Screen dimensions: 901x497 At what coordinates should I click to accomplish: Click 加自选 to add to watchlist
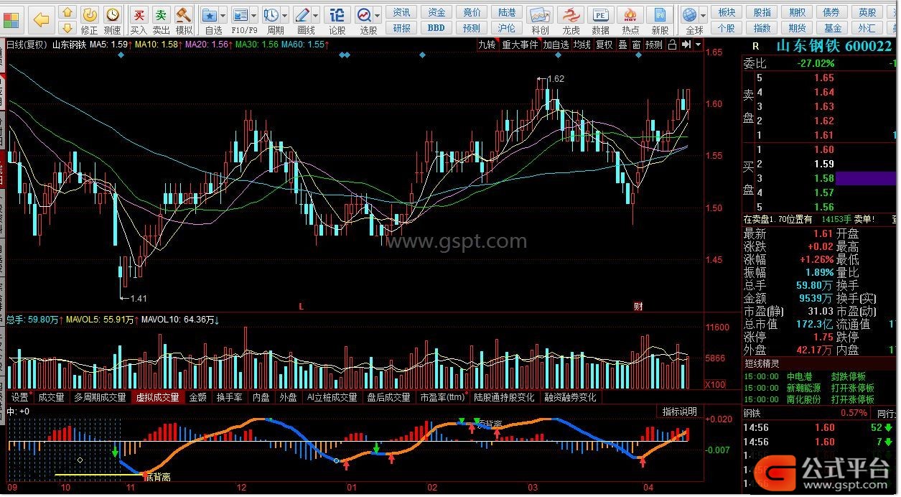tap(556, 45)
